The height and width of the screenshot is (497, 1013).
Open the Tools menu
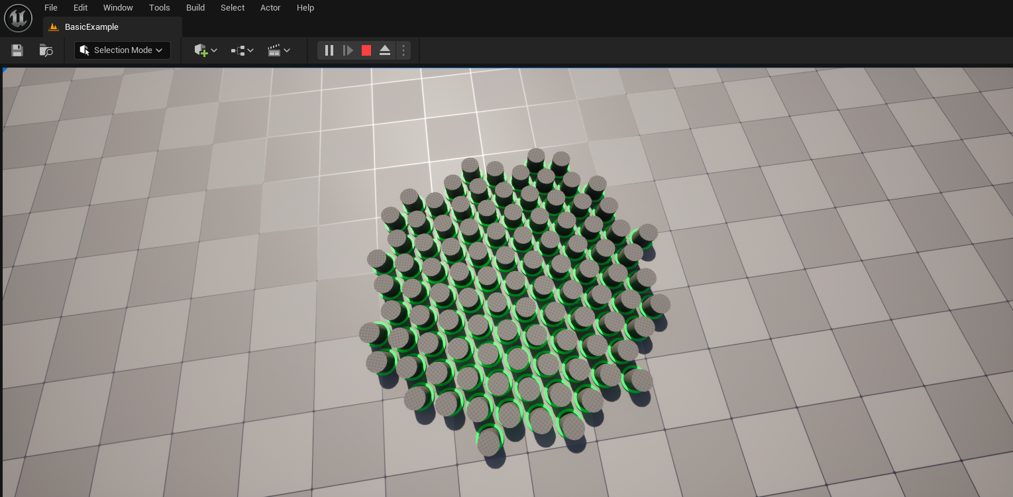click(x=160, y=8)
